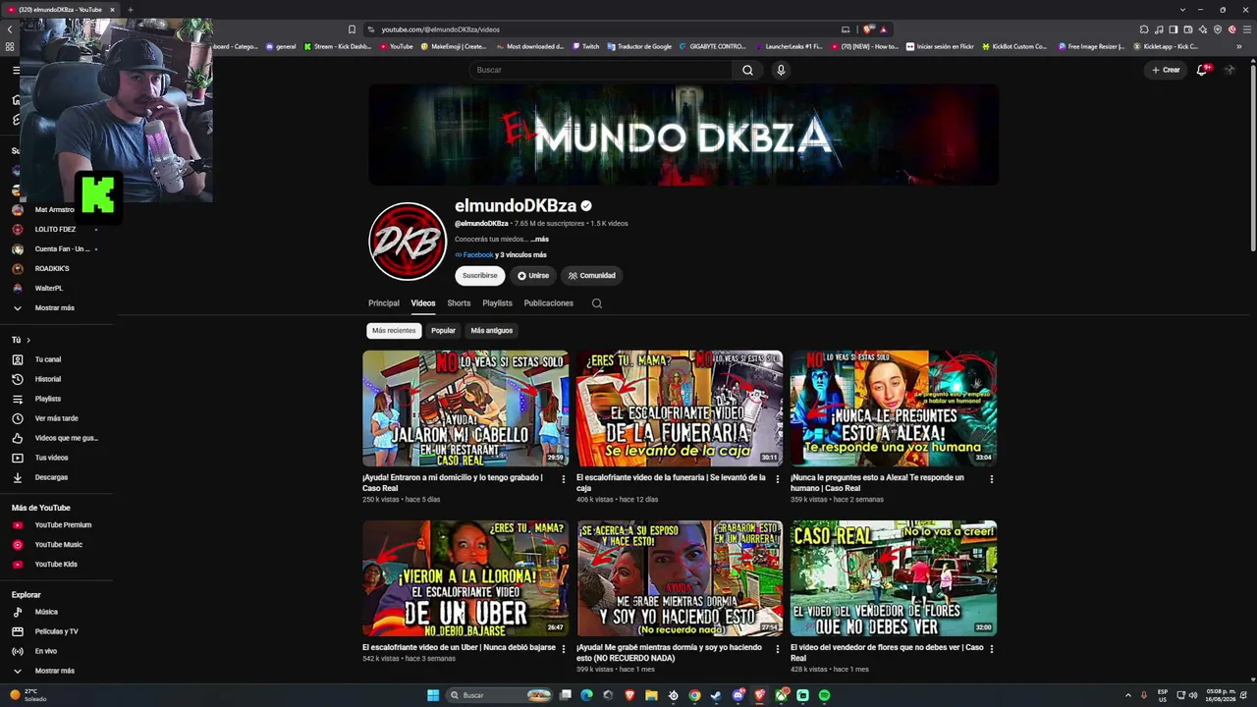Open LOLITO FDEZ subscription channel
Viewport: 1257px width, 707px height.
coord(55,230)
